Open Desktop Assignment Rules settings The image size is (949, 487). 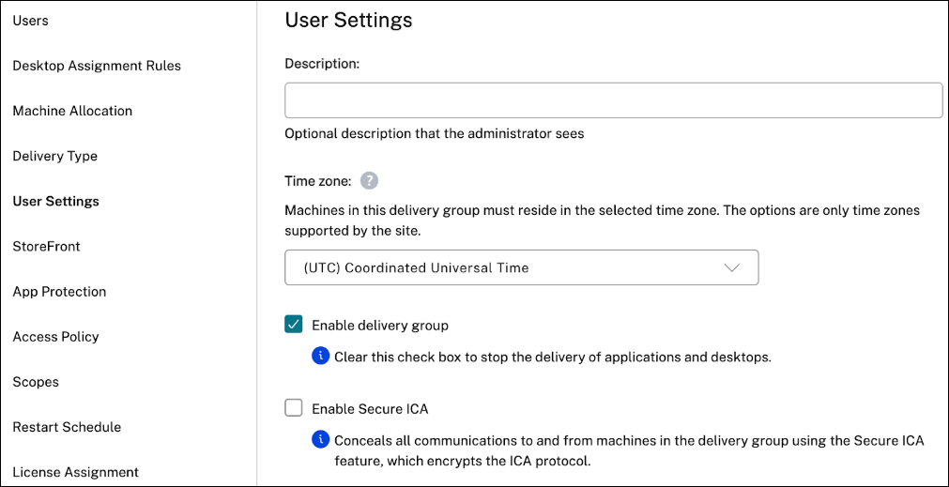point(97,66)
